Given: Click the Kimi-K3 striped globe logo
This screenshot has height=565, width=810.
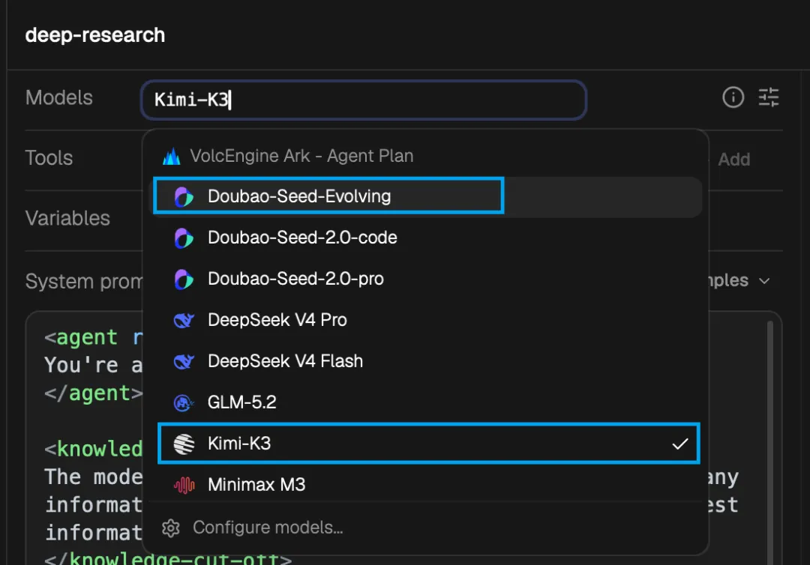Looking at the screenshot, I should (184, 444).
